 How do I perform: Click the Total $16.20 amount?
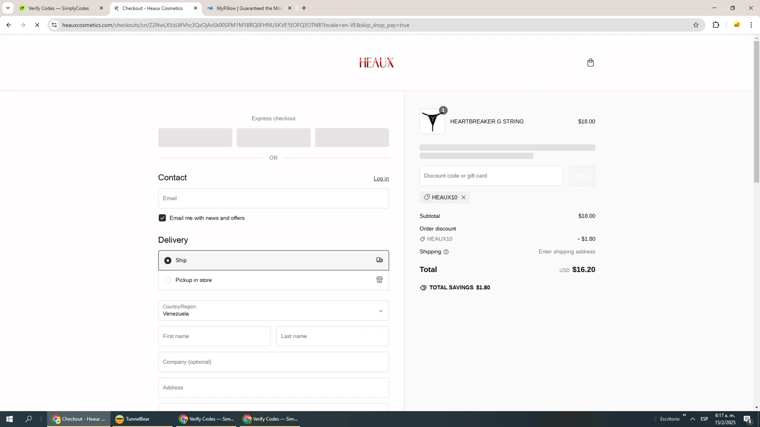[584, 270]
